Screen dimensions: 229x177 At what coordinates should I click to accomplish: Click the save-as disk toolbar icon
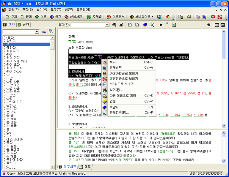pyautogui.click(x=181, y=17)
